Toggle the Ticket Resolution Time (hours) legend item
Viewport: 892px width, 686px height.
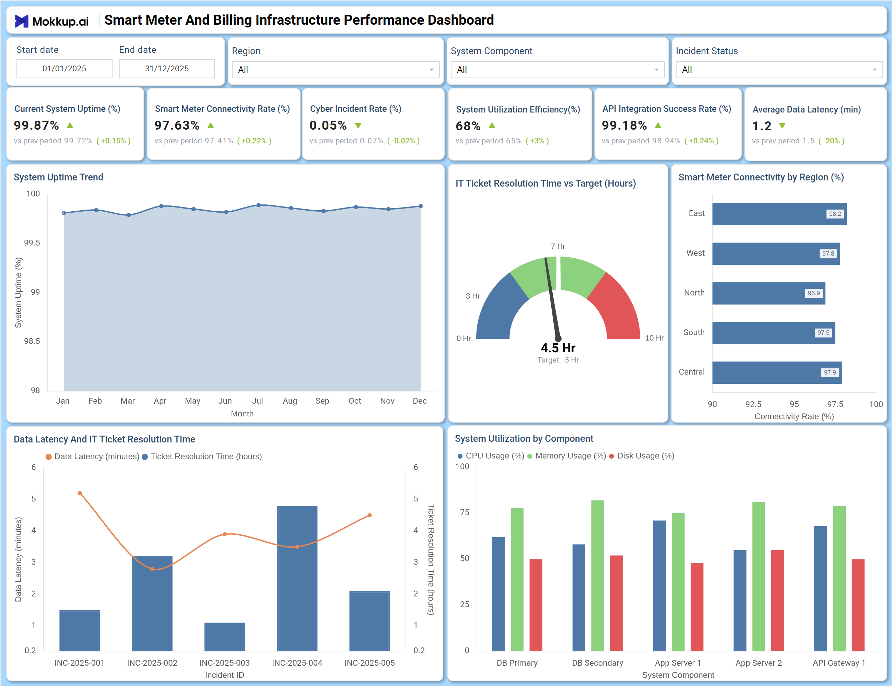(x=202, y=457)
